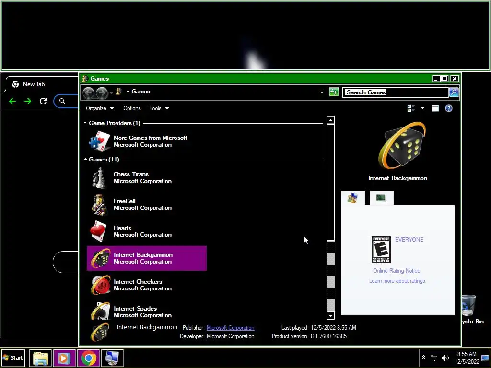
Task: Click Chrome's green forward arrow
Action: (x=28, y=101)
